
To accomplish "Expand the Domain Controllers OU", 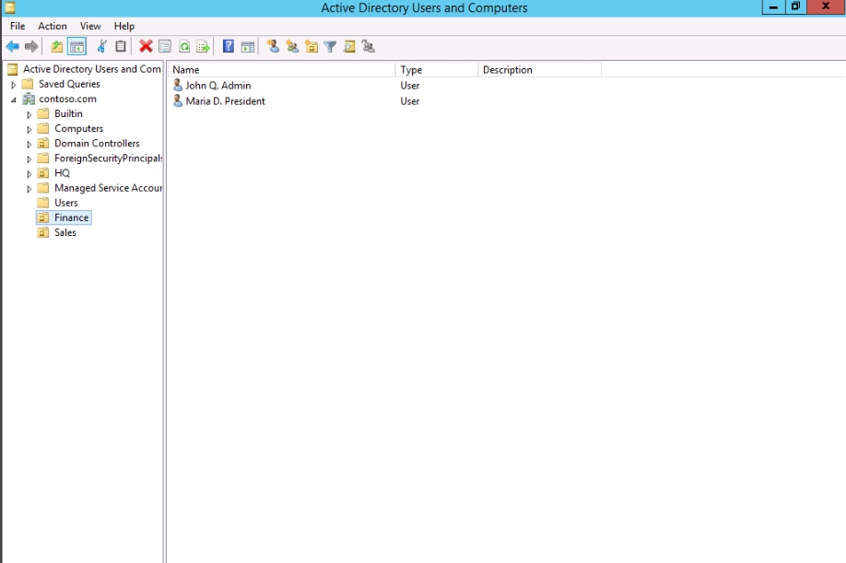I will coord(29,144).
